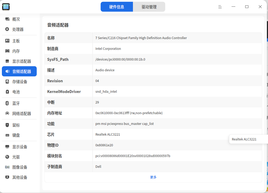Open the 概况 overview icon in sidebar
The width and height of the screenshot is (268, 193).
[x=7, y=19]
